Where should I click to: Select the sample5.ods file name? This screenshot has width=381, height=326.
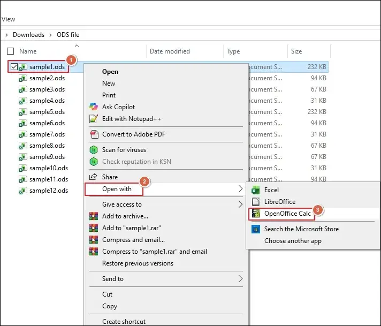[47, 112]
